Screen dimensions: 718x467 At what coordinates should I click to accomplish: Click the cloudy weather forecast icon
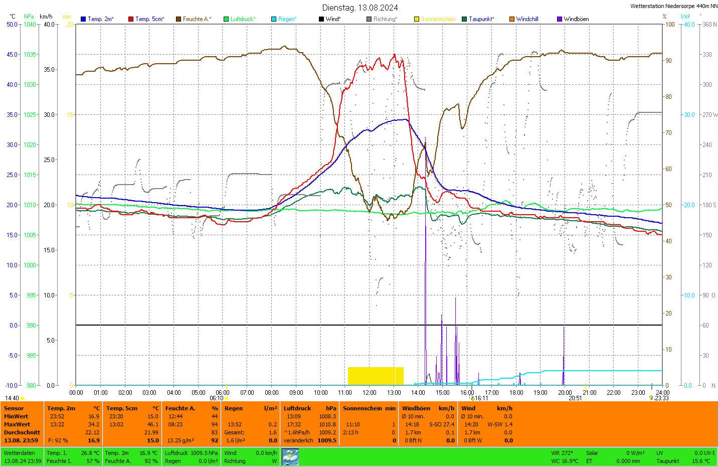[290, 456]
